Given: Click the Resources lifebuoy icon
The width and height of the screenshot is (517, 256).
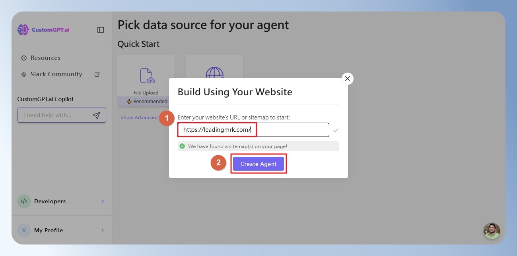Looking at the screenshot, I should coord(24,58).
